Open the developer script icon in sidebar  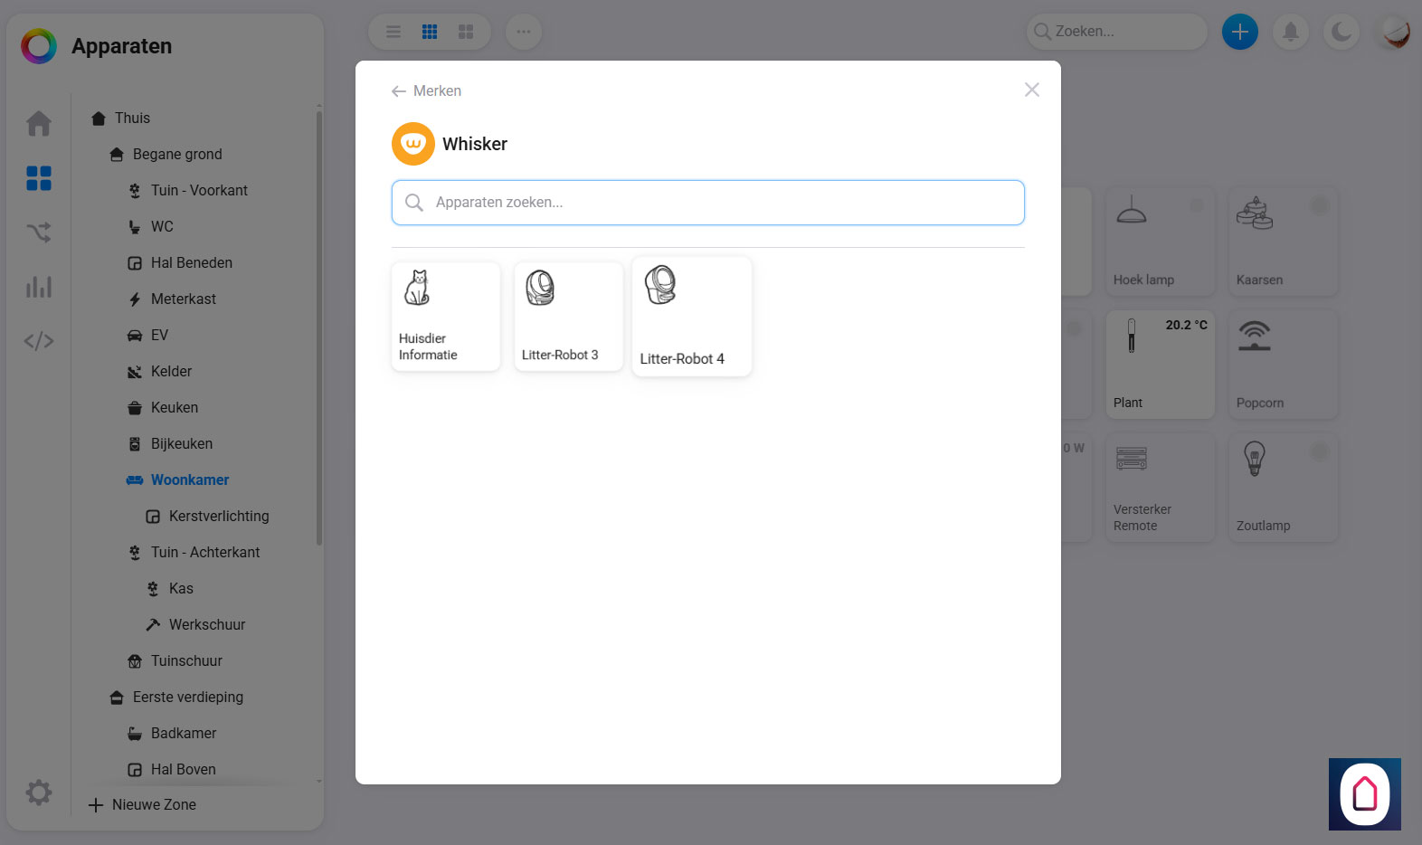coord(39,341)
